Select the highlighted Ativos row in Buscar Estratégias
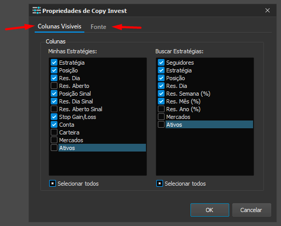This screenshot has width=281, height=226. click(x=209, y=125)
